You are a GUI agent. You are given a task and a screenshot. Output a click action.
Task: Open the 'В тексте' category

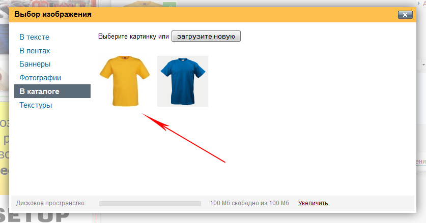point(34,37)
